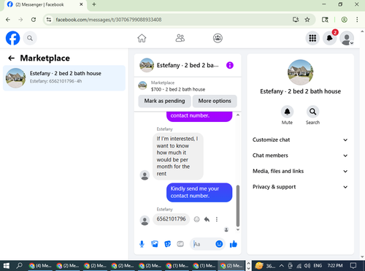Image resolution: width=365 pixels, height=271 pixels.
Task: Click the More options button
Action: tap(215, 101)
